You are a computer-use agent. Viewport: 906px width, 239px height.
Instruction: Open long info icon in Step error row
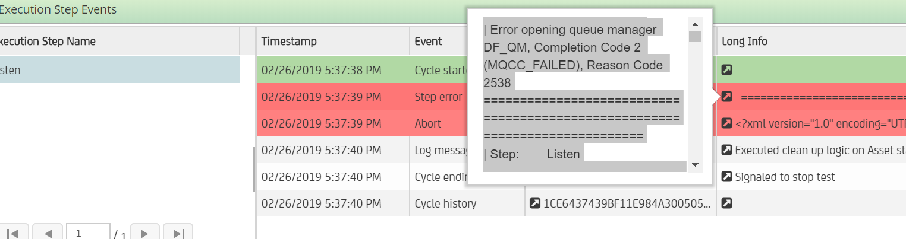pyautogui.click(x=726, y=97)
